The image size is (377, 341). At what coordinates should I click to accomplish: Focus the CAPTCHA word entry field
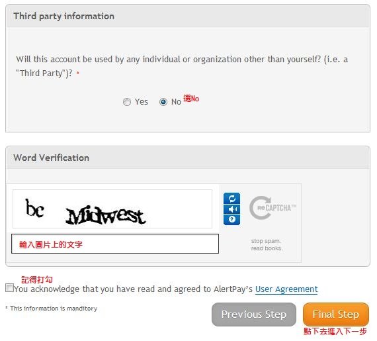(x=115, y=244)
